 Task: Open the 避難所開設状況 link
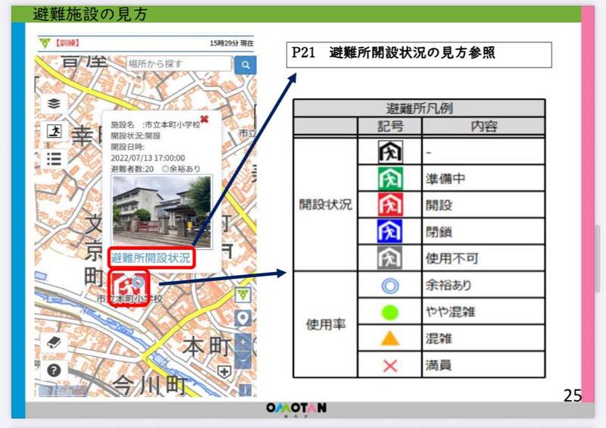(x=151, y=258)
